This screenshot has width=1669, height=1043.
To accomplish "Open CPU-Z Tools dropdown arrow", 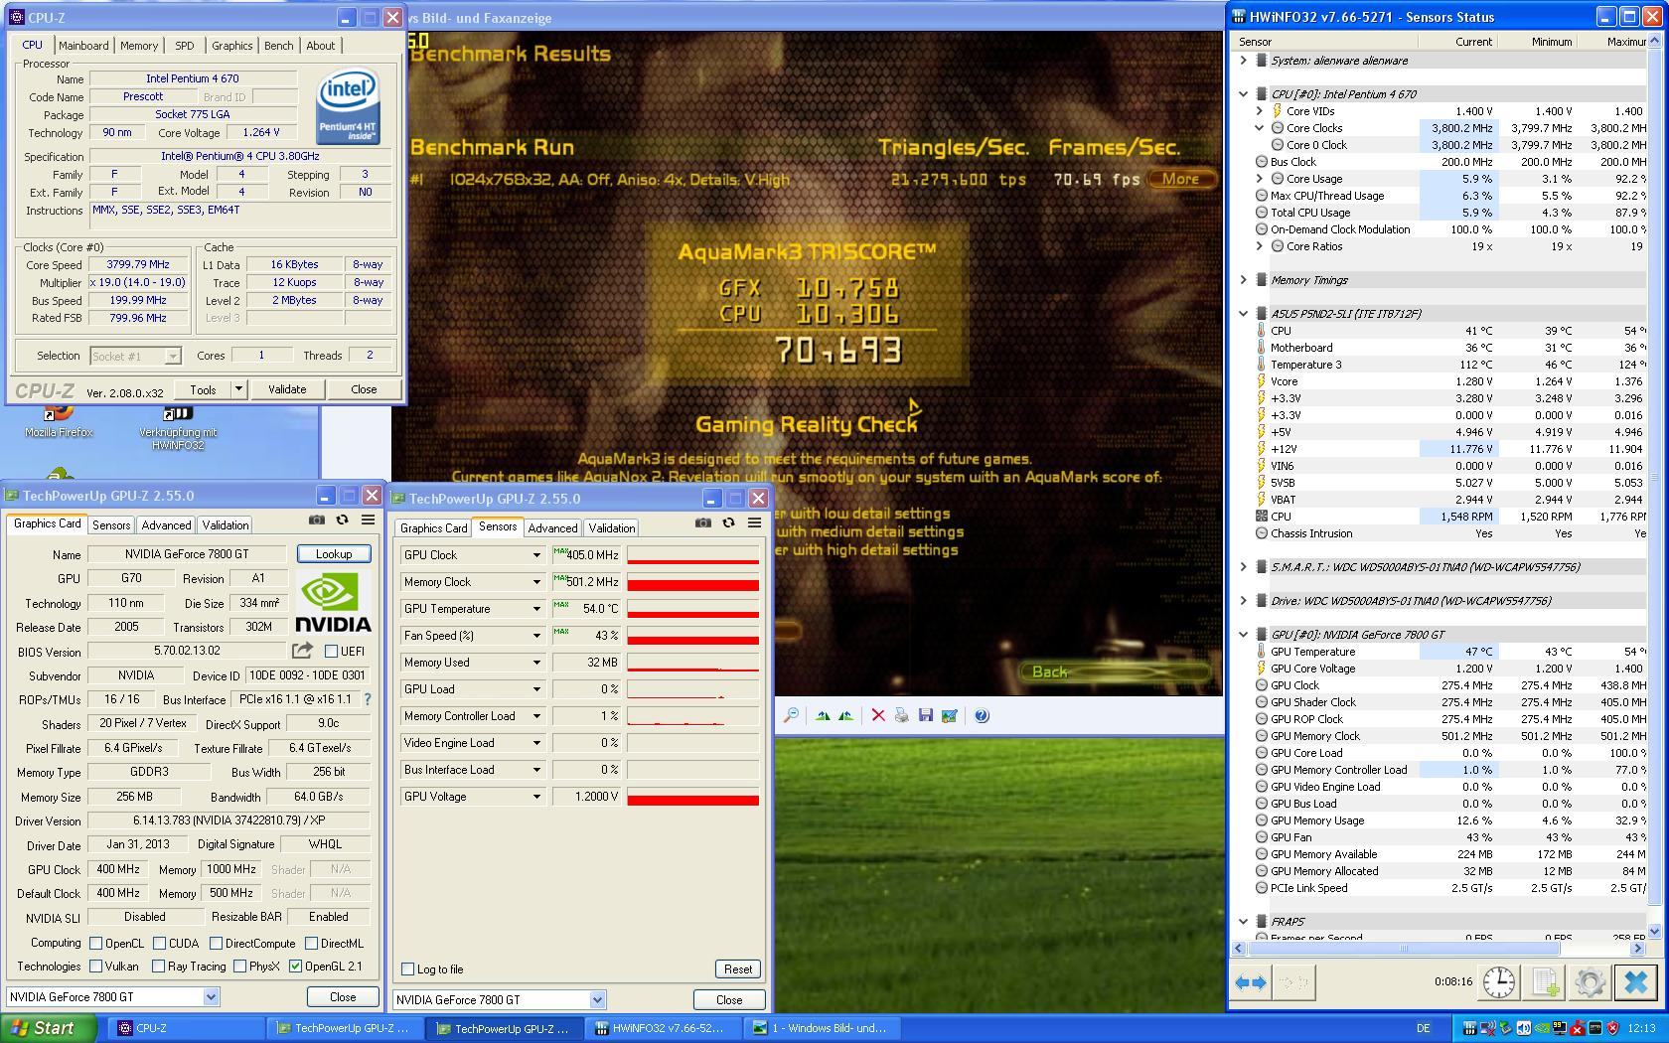I will point(238,389).
